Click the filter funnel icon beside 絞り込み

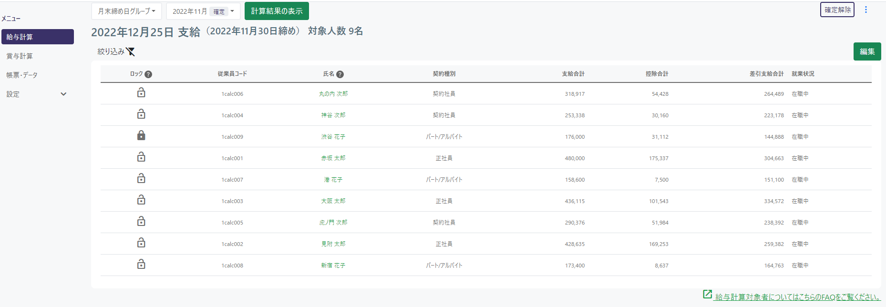pyautogui.click(x=130, y=51)
